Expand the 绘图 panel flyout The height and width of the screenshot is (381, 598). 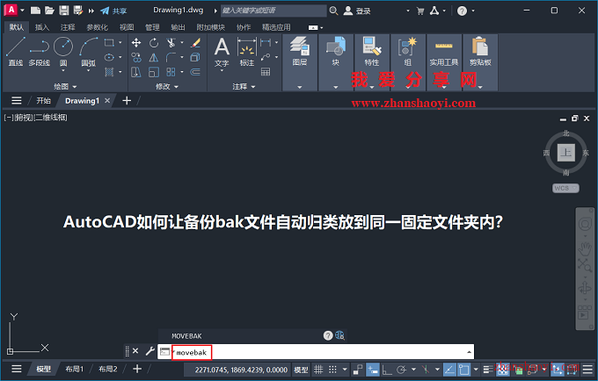click(x=65, y=86)
